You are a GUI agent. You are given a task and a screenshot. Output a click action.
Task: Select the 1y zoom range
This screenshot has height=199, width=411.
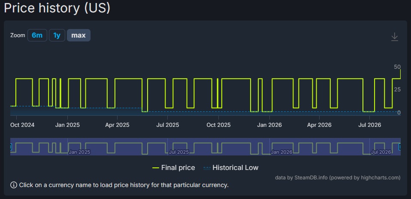(x=57, y=35)
